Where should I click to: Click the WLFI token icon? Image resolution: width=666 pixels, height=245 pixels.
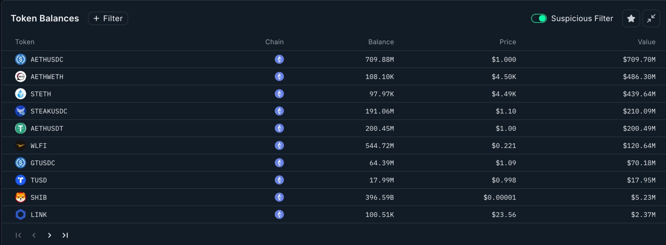pos(20,146)
